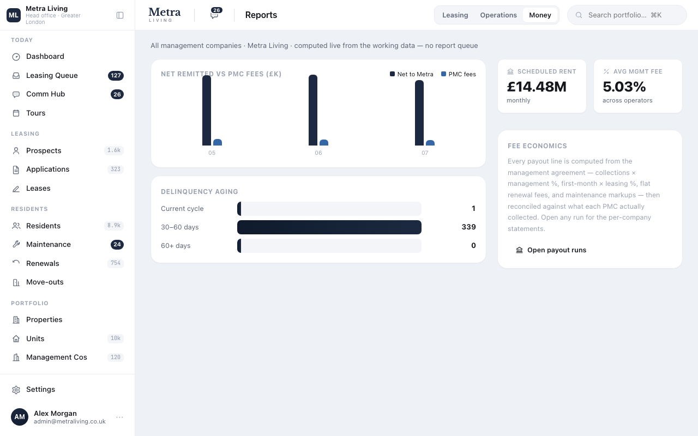Click the search magnifier icon

pos(579,15)
